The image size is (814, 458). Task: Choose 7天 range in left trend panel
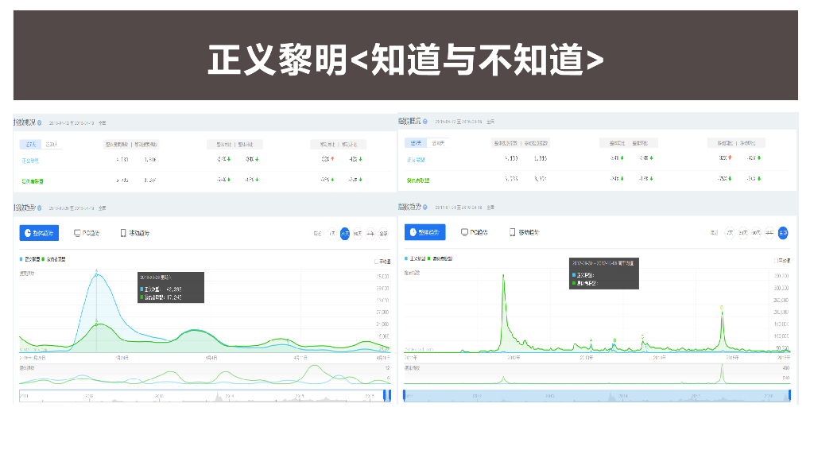332,234
